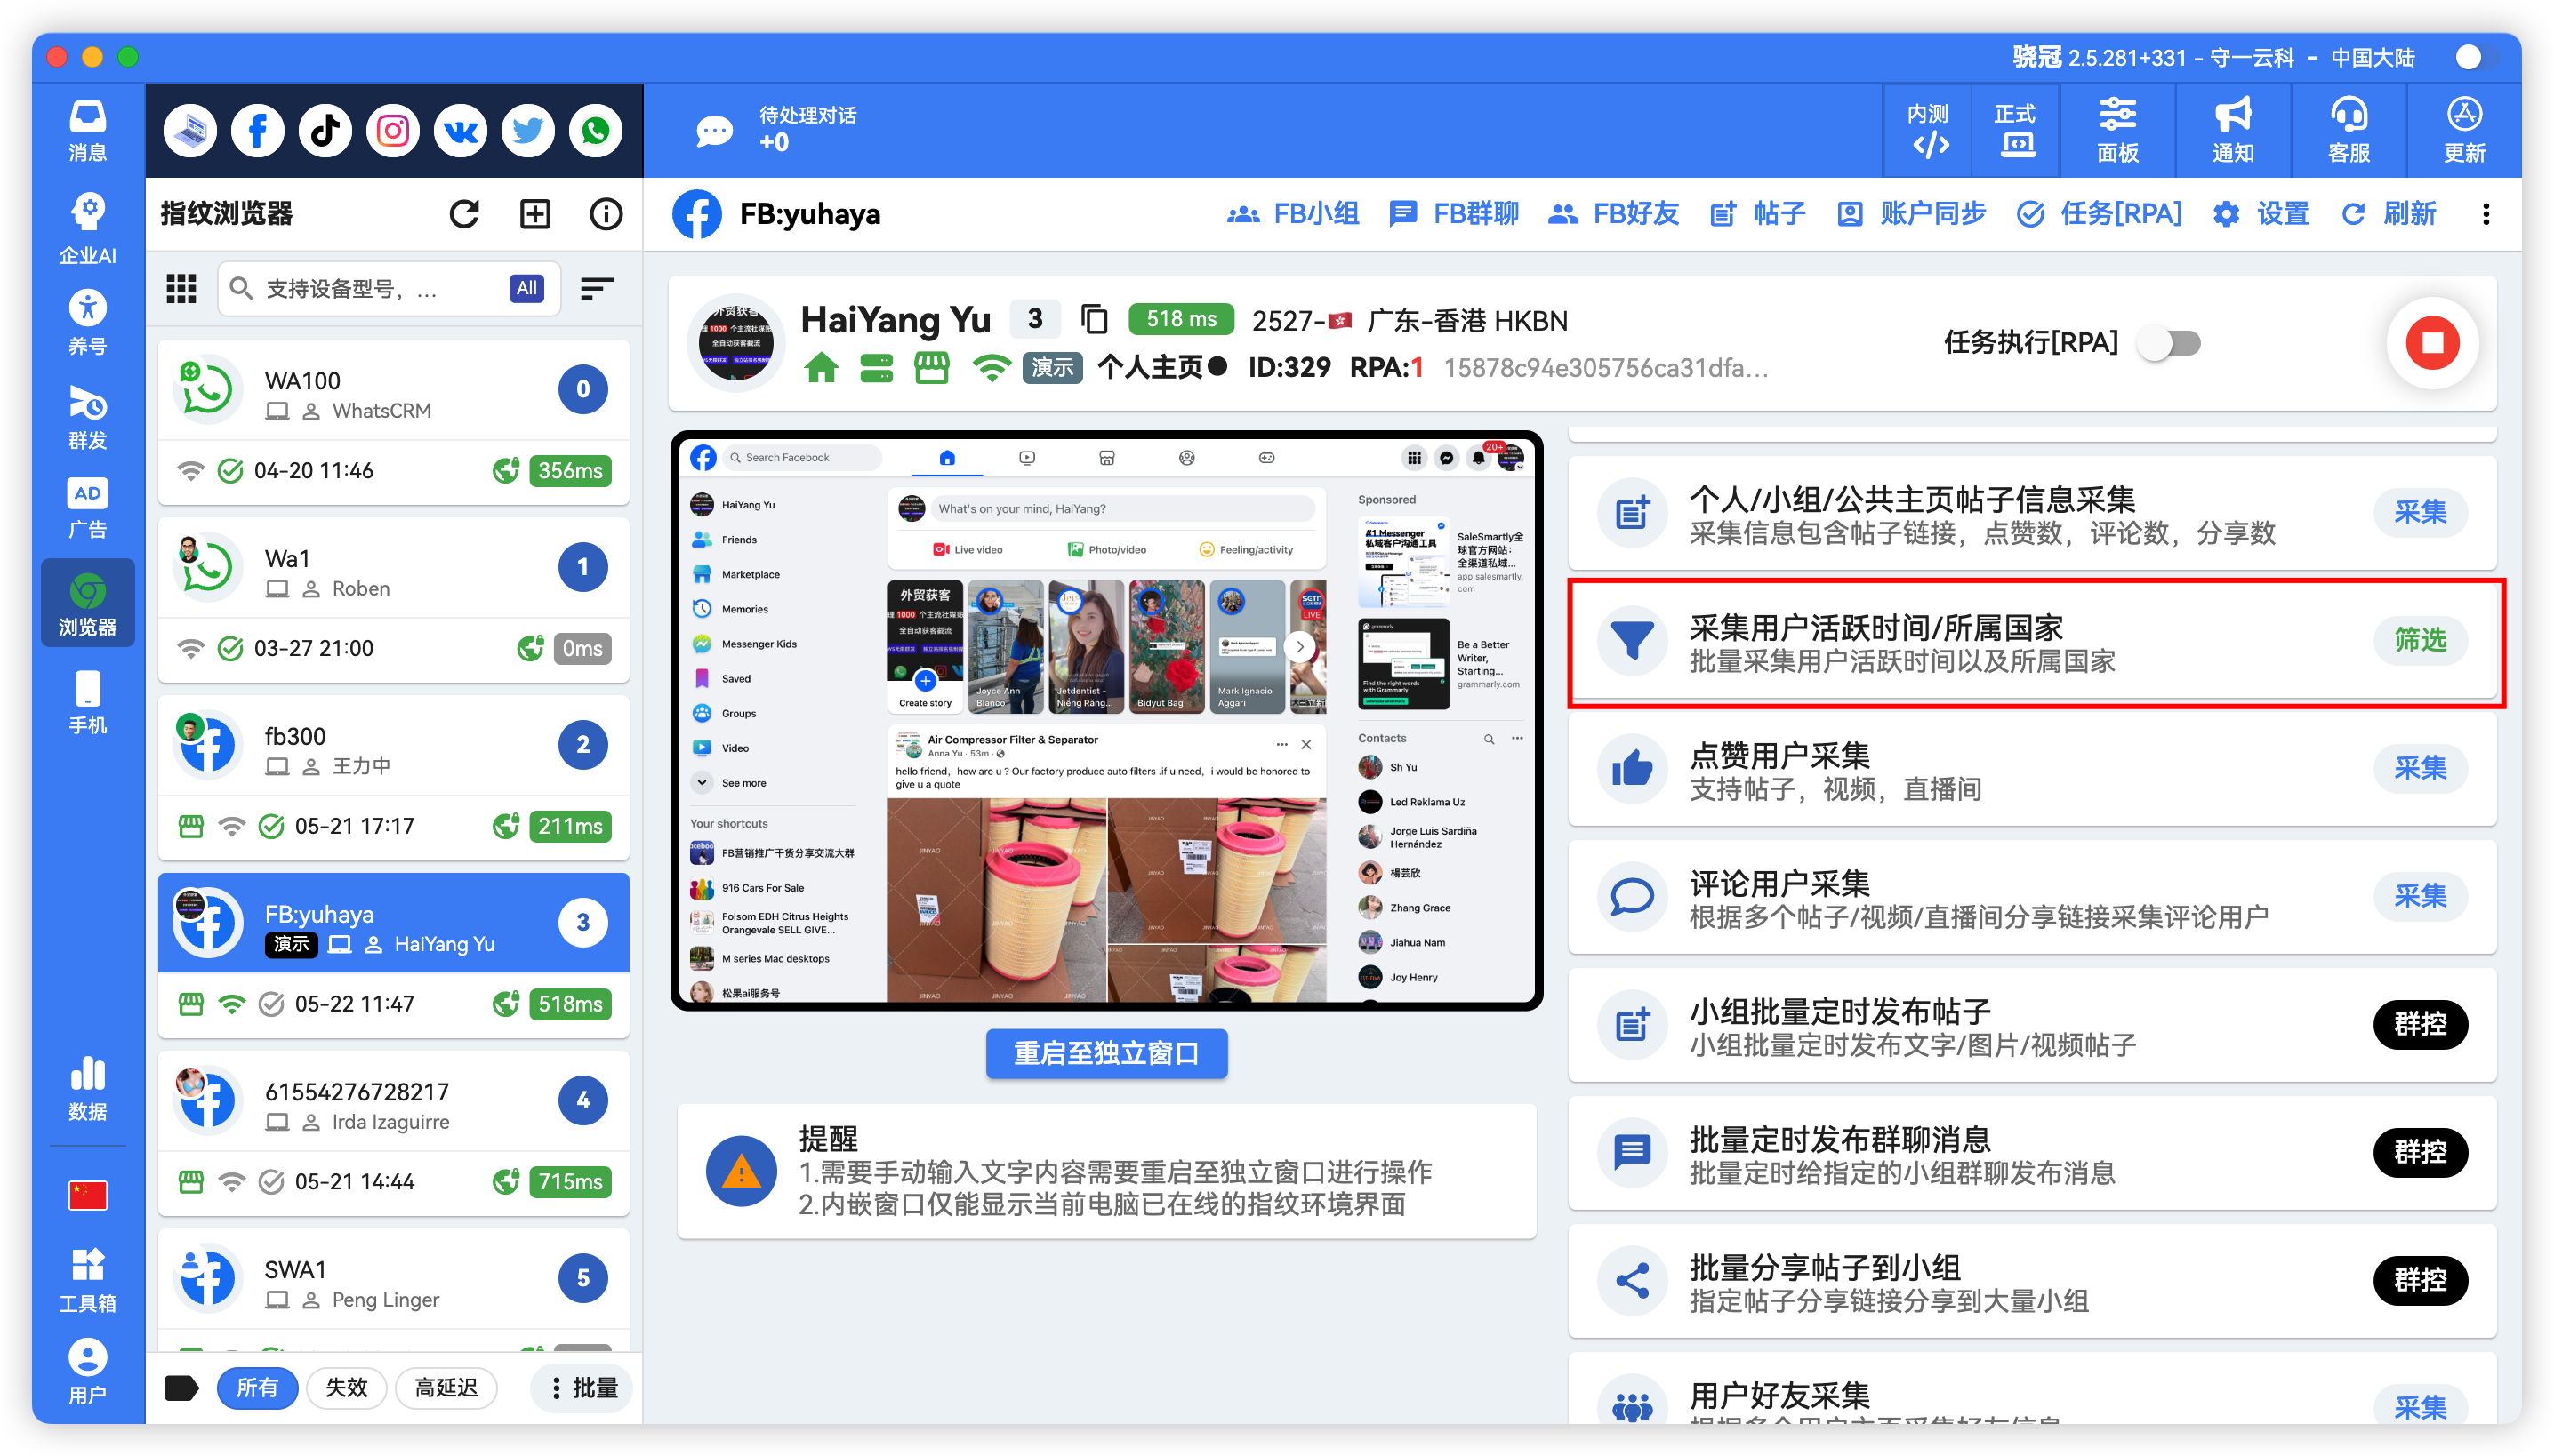Open the 工具箱 sidebar icon
This screenshot has height=1456, width=2554.
point(87,1280)
